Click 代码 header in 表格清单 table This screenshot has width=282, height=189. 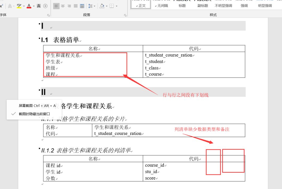pyautogui.click(x=194, y=49)
